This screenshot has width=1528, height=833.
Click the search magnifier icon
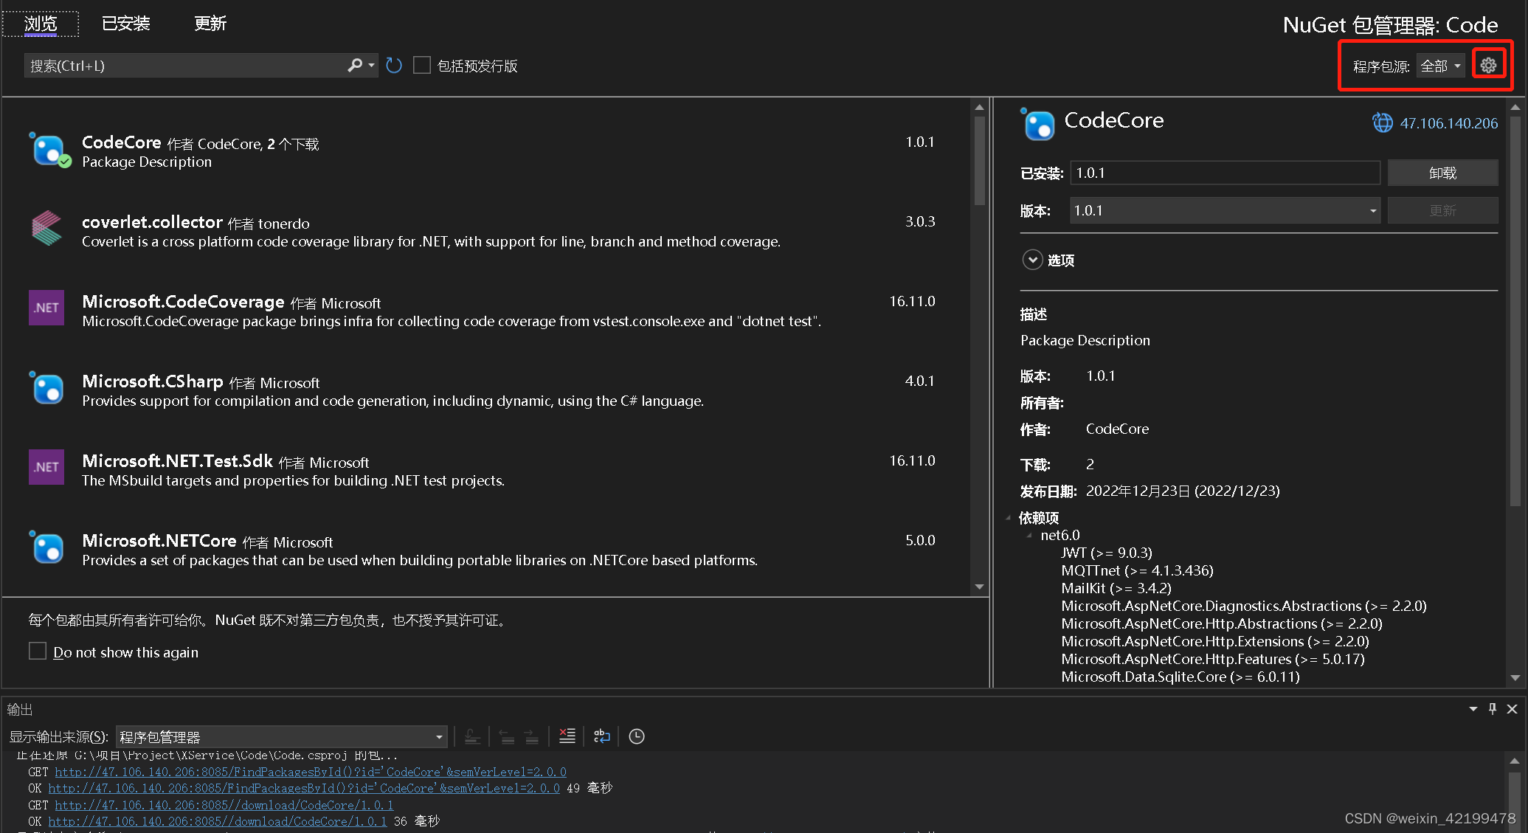pyautogui.click(x=355, y=66)
